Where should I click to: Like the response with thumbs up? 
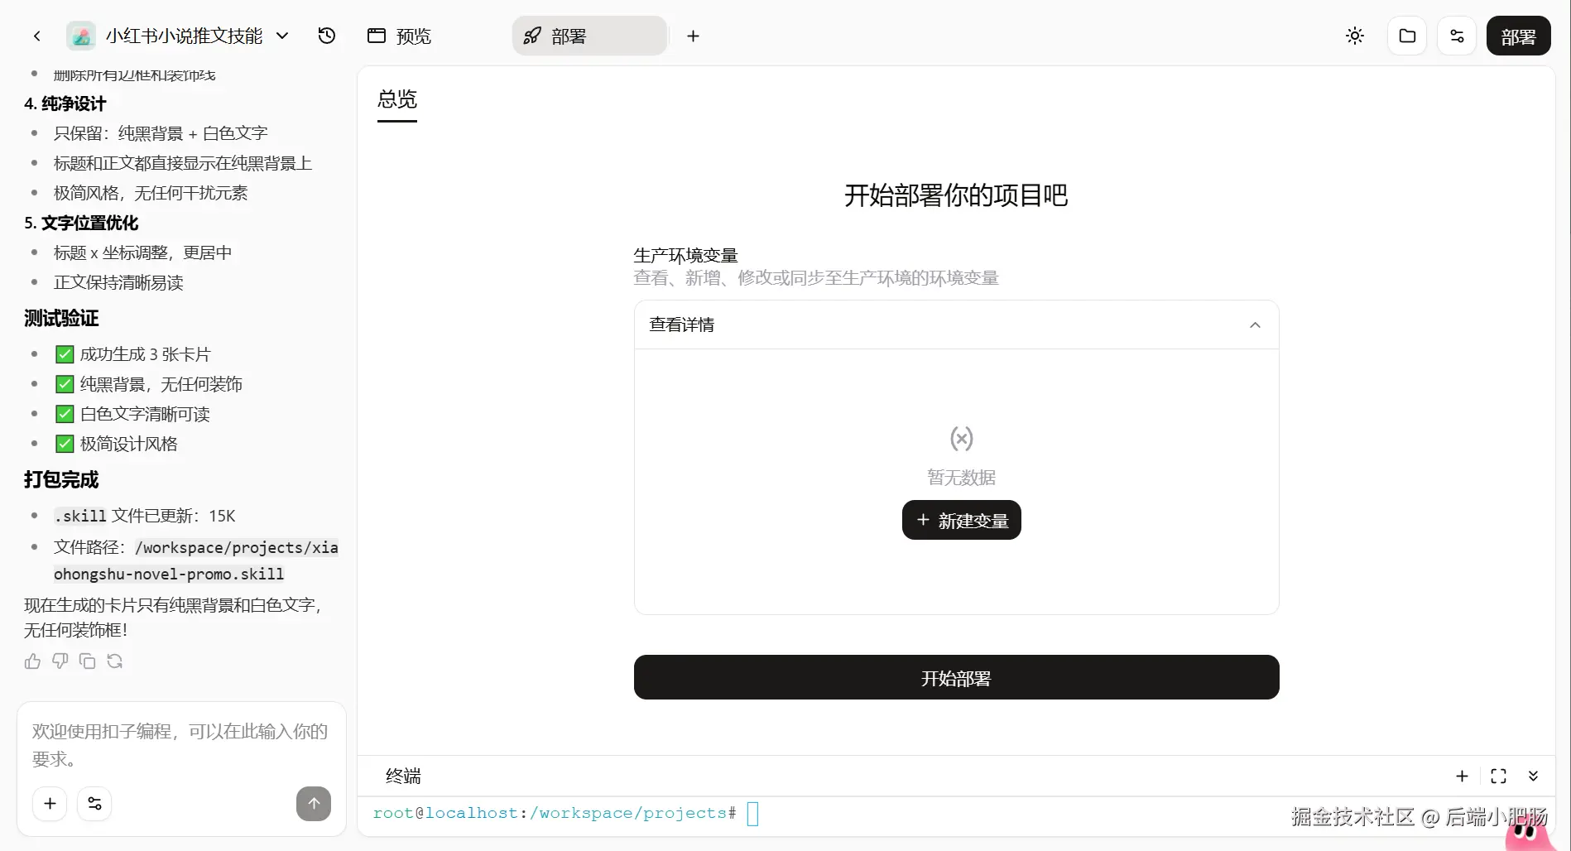point(32,661)
